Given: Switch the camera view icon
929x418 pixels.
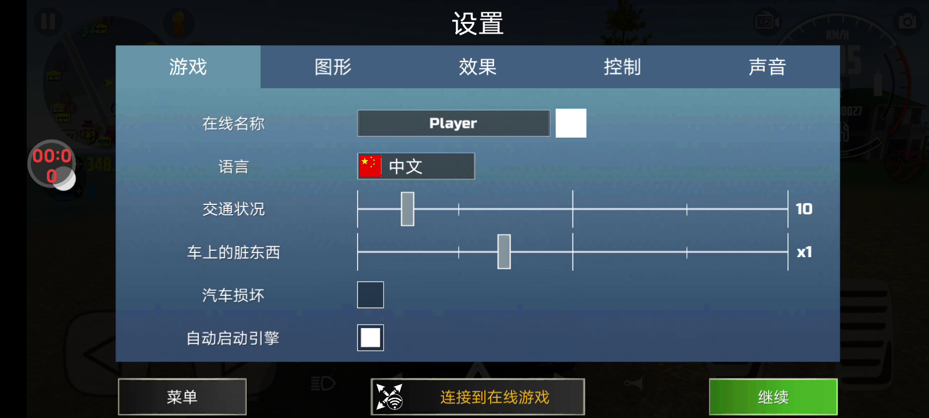Looking at the screenshot, I should click(767, 22).
